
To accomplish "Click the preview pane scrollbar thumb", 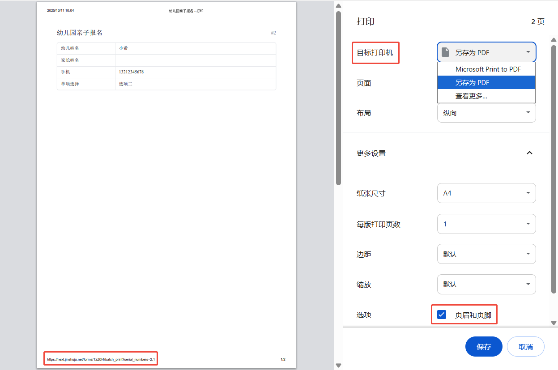I will click(x=339, y=98).
